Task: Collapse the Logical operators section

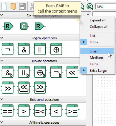Action: coord(2,38)
